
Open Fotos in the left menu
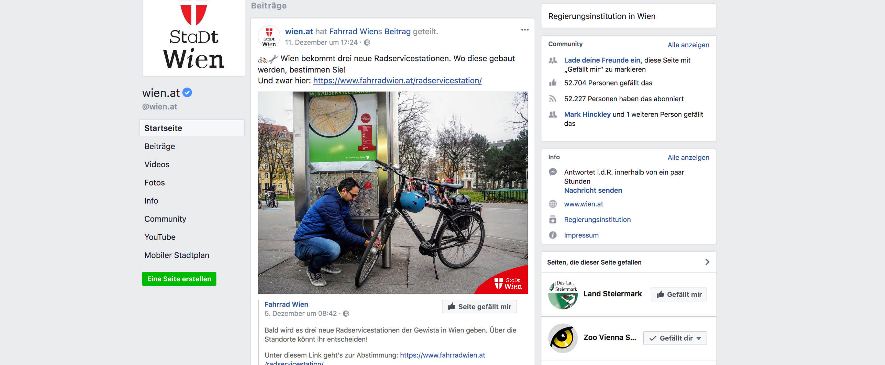coord(154,183)
